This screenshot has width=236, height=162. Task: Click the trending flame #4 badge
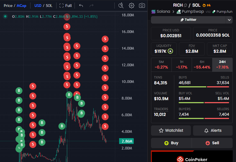(x=207, y=5)
